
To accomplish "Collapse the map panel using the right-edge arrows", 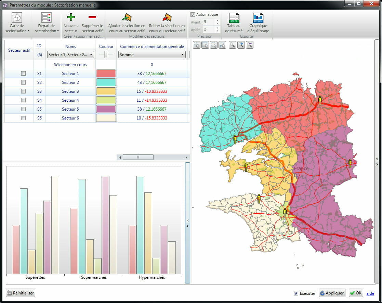I will pyautogui.click(x=377, y=162).
